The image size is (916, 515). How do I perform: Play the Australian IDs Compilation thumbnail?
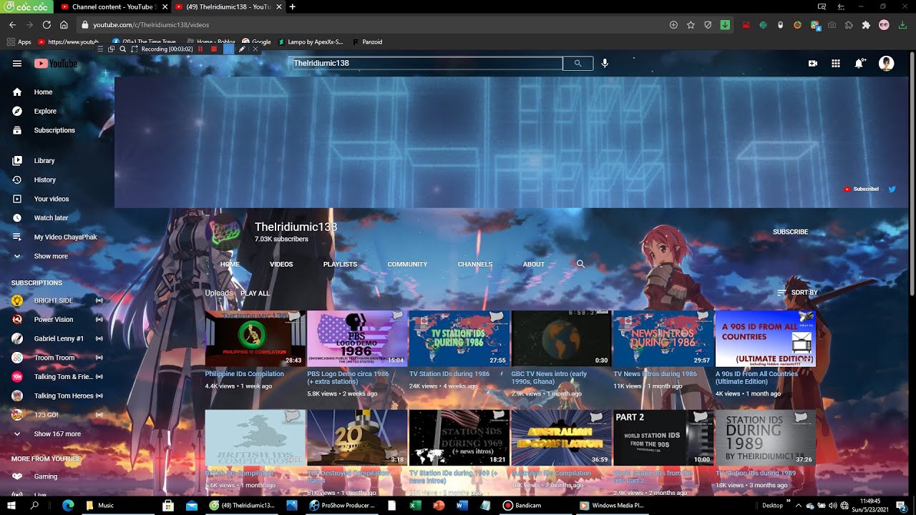[x=561, y=438]
